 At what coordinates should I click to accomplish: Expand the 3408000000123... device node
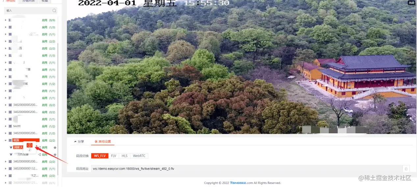[x=6, y=183]
